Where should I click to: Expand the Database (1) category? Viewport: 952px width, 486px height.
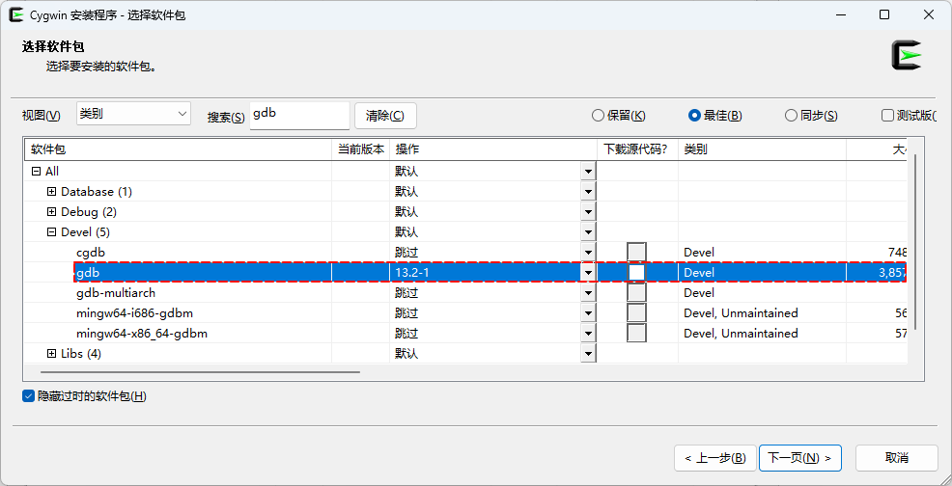pos(51,192)
